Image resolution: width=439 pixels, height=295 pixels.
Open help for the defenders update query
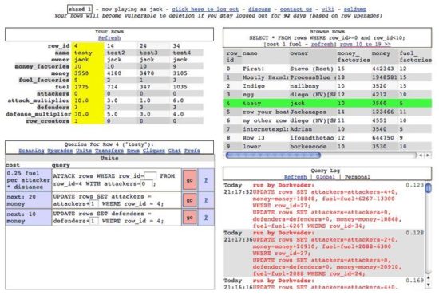206,218
